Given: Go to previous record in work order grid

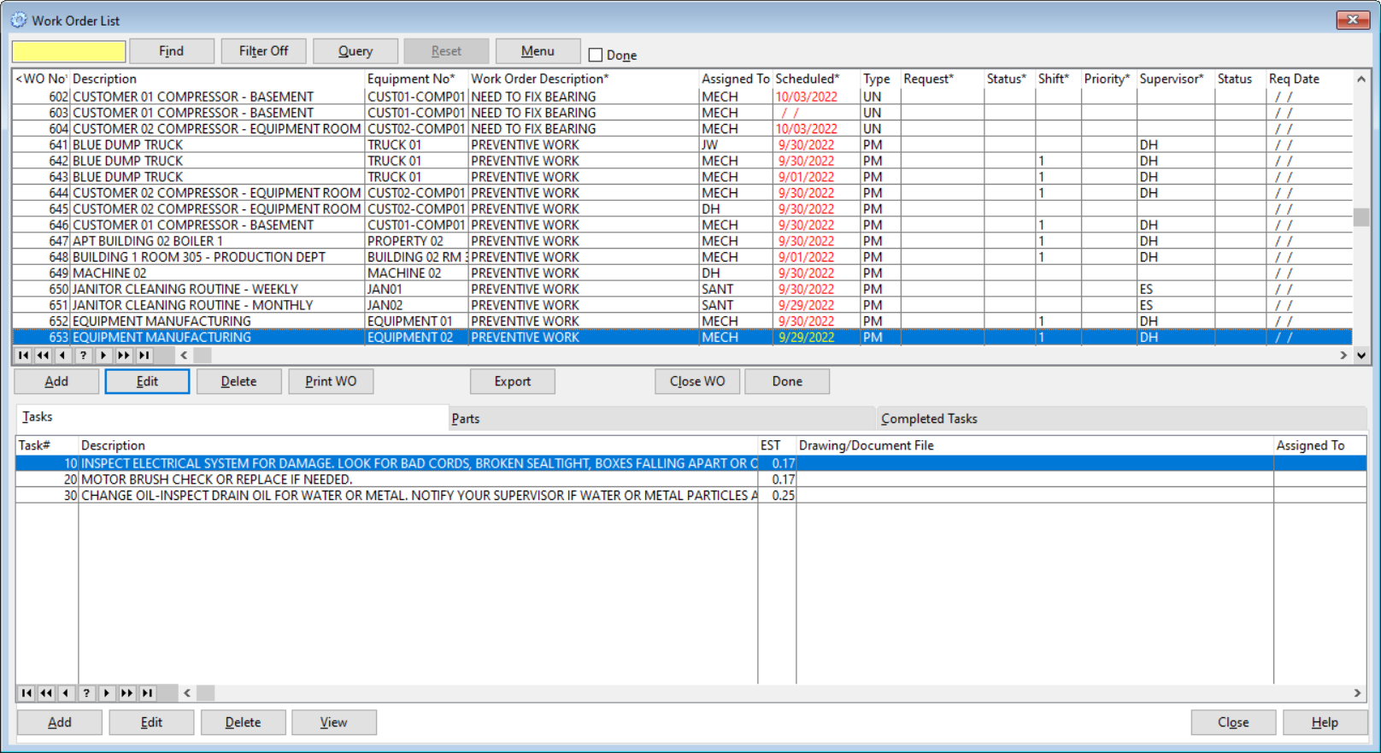Looking at the screenshot, I should (x=62, y=355).
